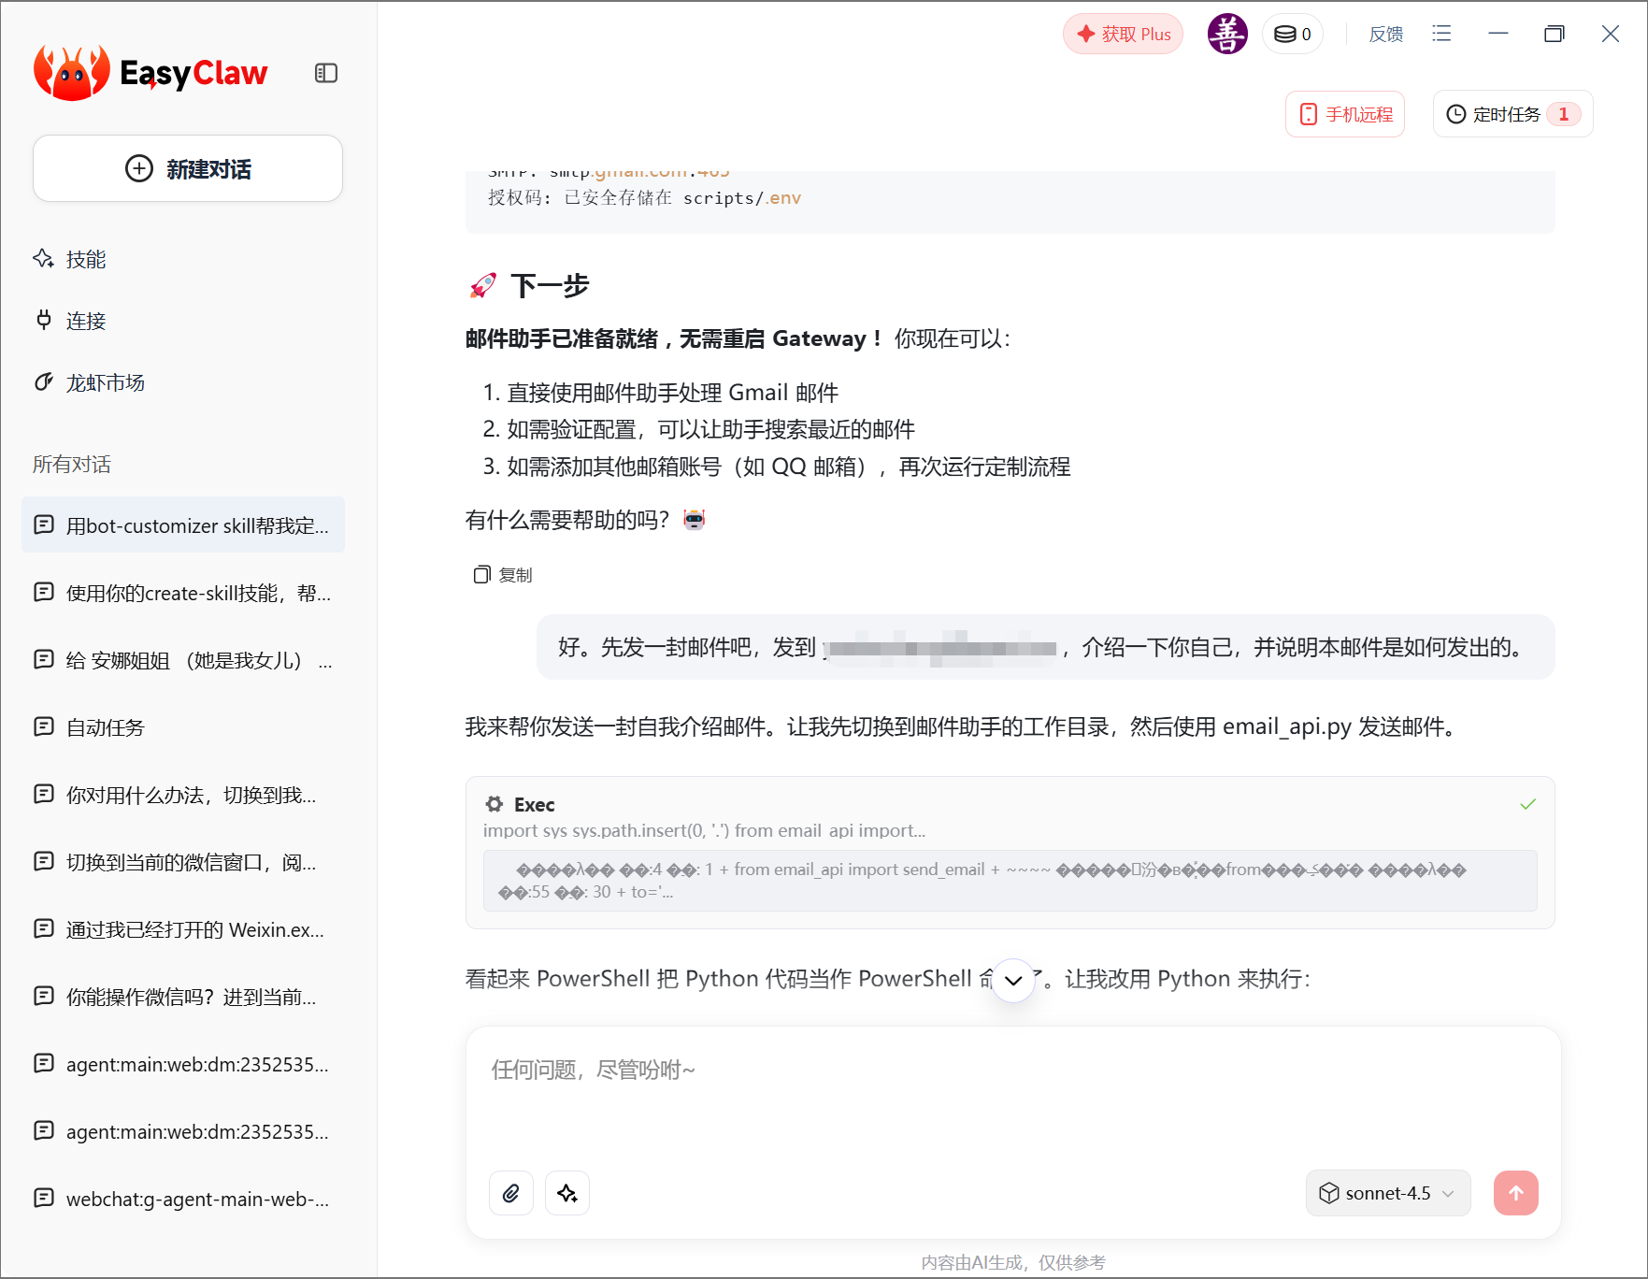Screen dimensions: 1648x1279
Task: Open the user avatar profile
Action: click(1227, 35)
